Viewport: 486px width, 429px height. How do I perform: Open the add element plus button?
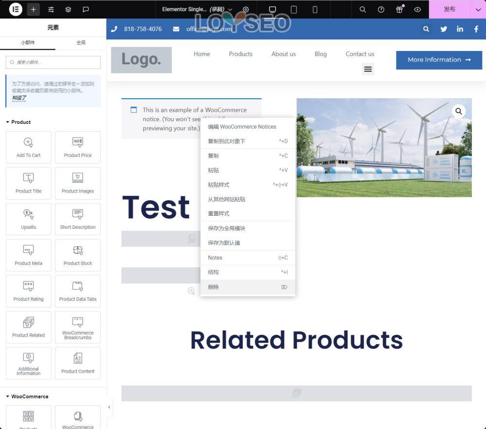point(33,9)
